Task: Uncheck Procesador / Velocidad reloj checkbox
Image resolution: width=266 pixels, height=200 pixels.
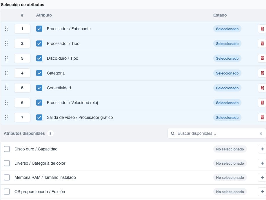Action: coord(39,102)
